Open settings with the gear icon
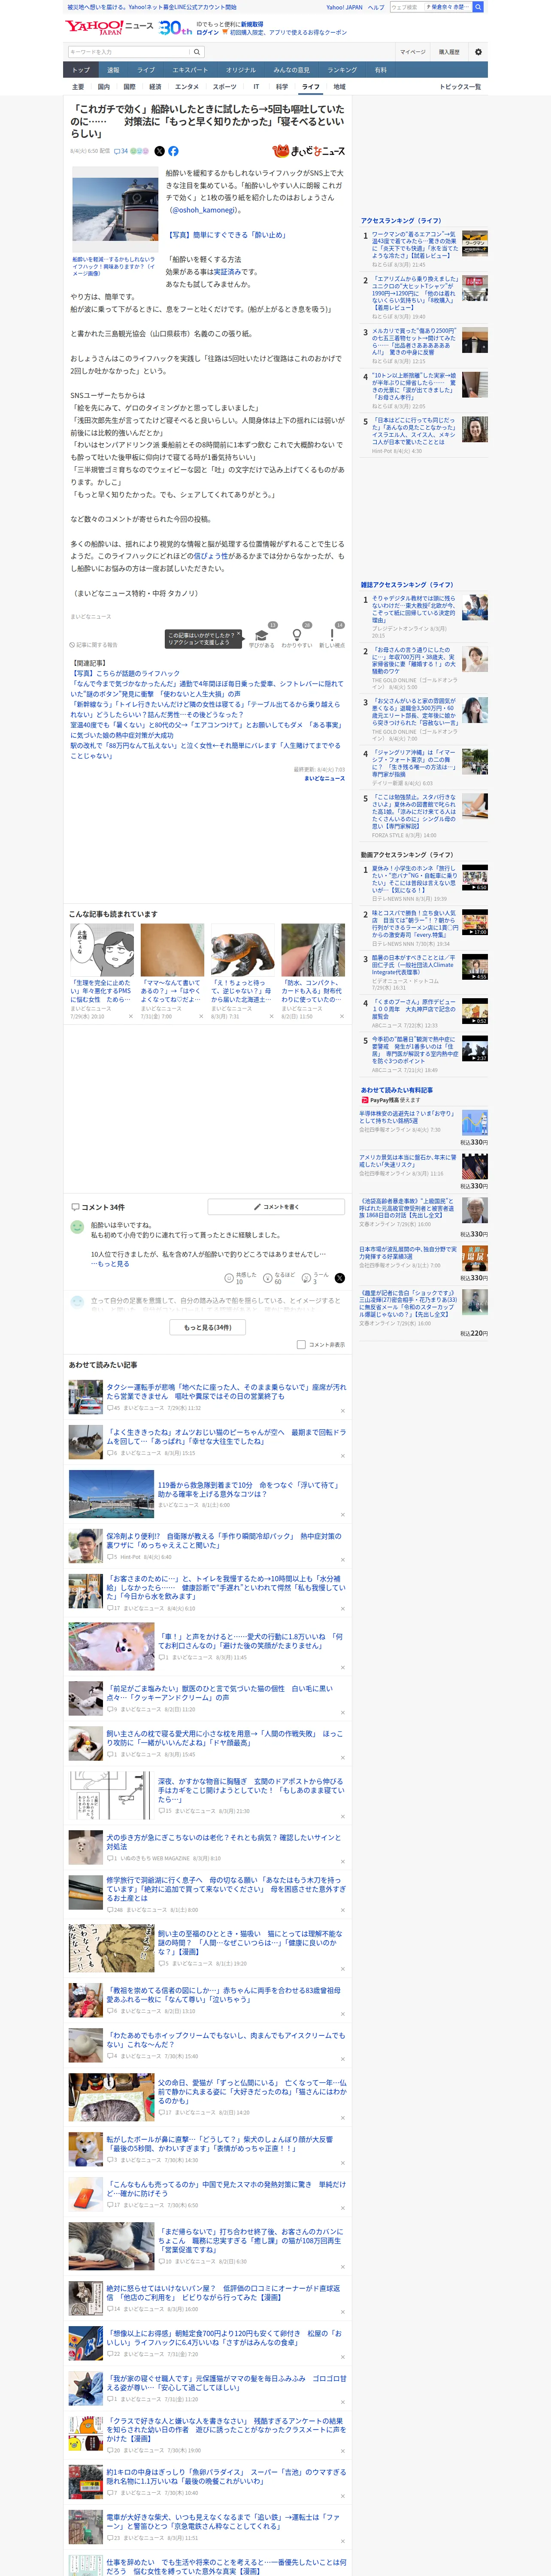The height and width of the screenshot is (2576, 551). coord(478,52)
